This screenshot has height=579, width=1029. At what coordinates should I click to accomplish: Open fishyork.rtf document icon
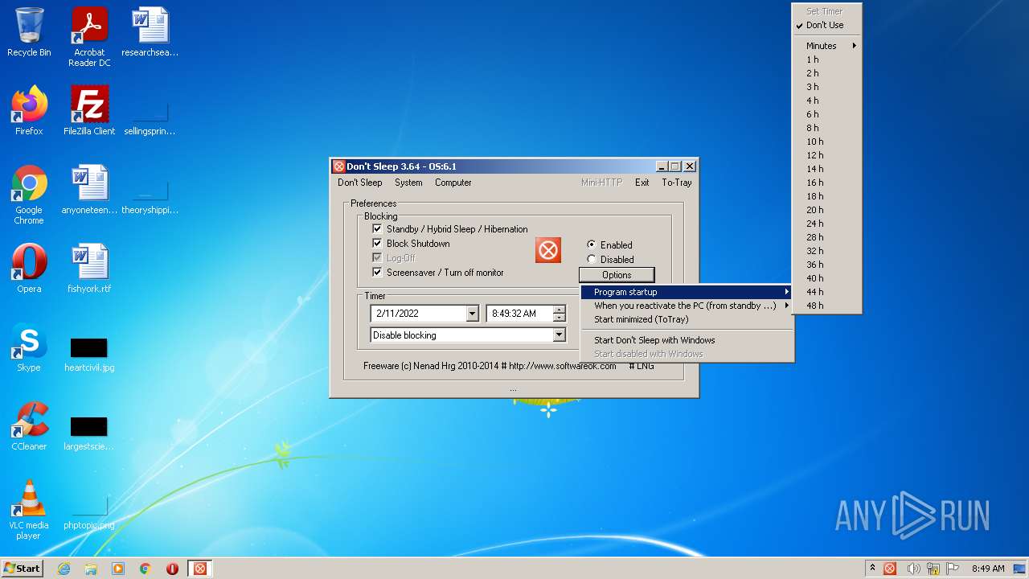pyautogui.click(x=89, y=269)
